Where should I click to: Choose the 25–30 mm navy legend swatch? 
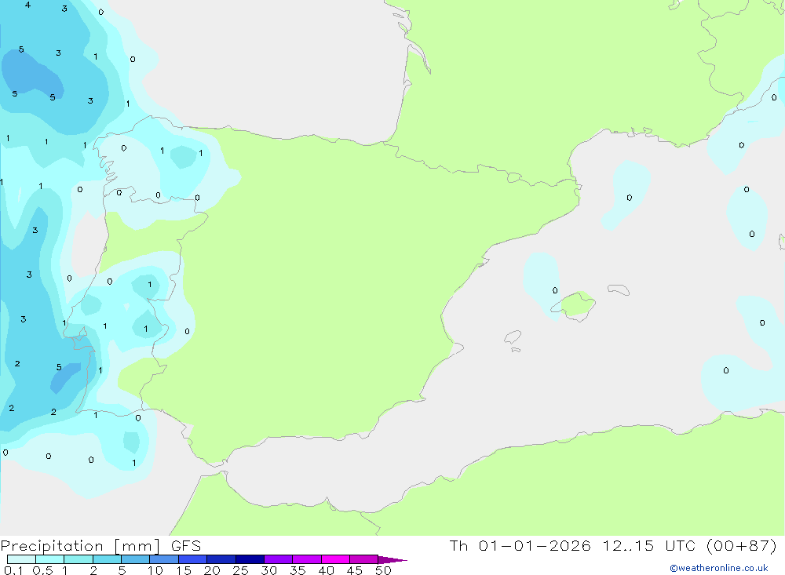tap(250, 559)
